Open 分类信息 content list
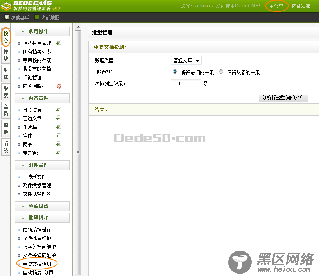 click(32, 110)
